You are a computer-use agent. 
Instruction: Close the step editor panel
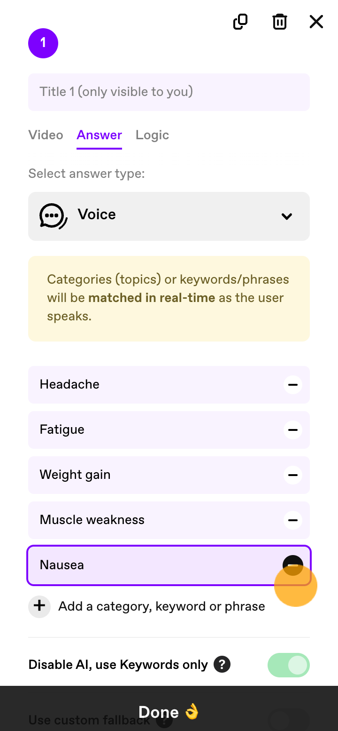point(316,22)
